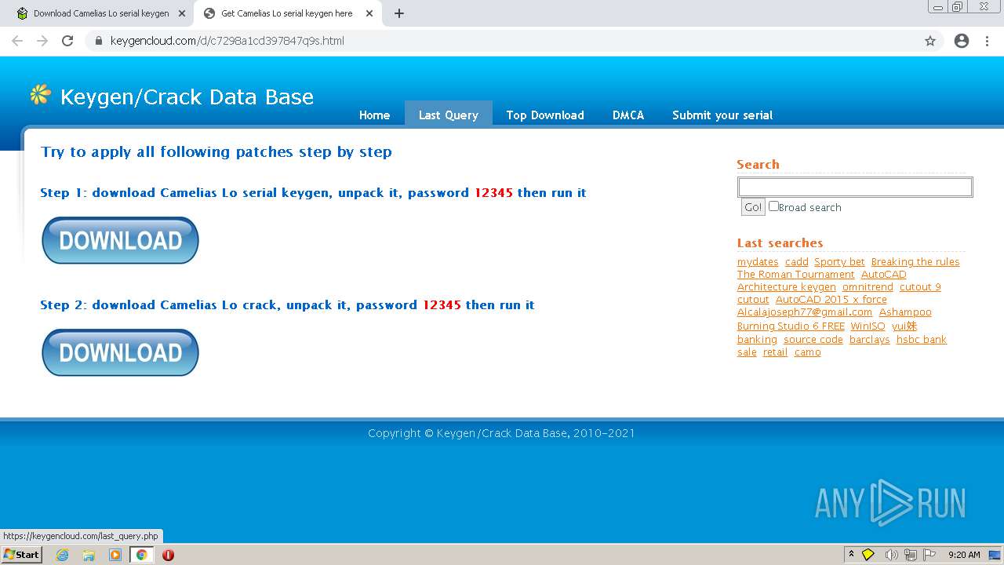Open a new tab with the plus button
Viewport: 1004px width, 565px height.
pos(399,13)
